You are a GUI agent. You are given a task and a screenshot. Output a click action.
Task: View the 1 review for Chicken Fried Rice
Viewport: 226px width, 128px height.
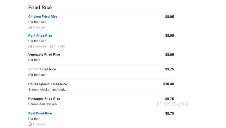click(x=39, y=27)
